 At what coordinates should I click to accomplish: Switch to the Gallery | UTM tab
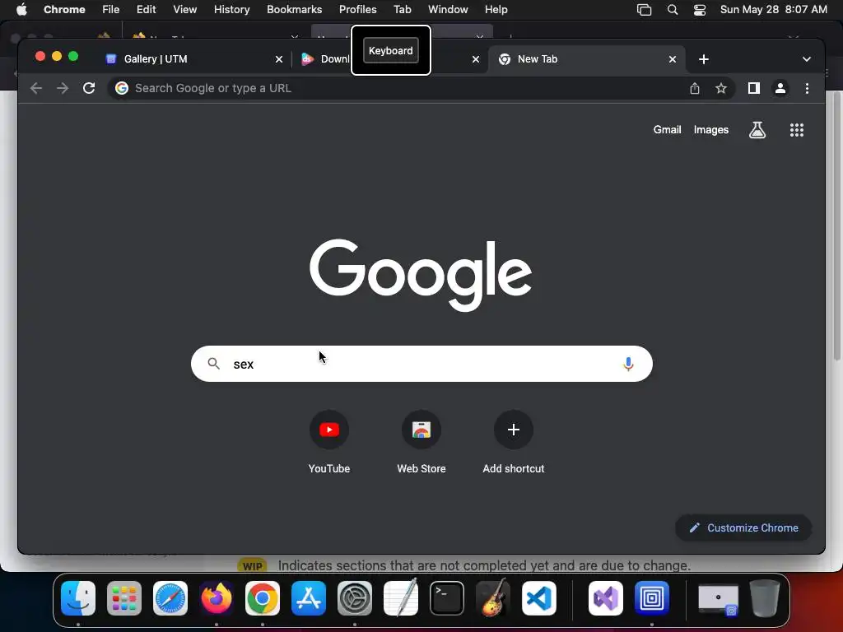click(x=193, y=59)
